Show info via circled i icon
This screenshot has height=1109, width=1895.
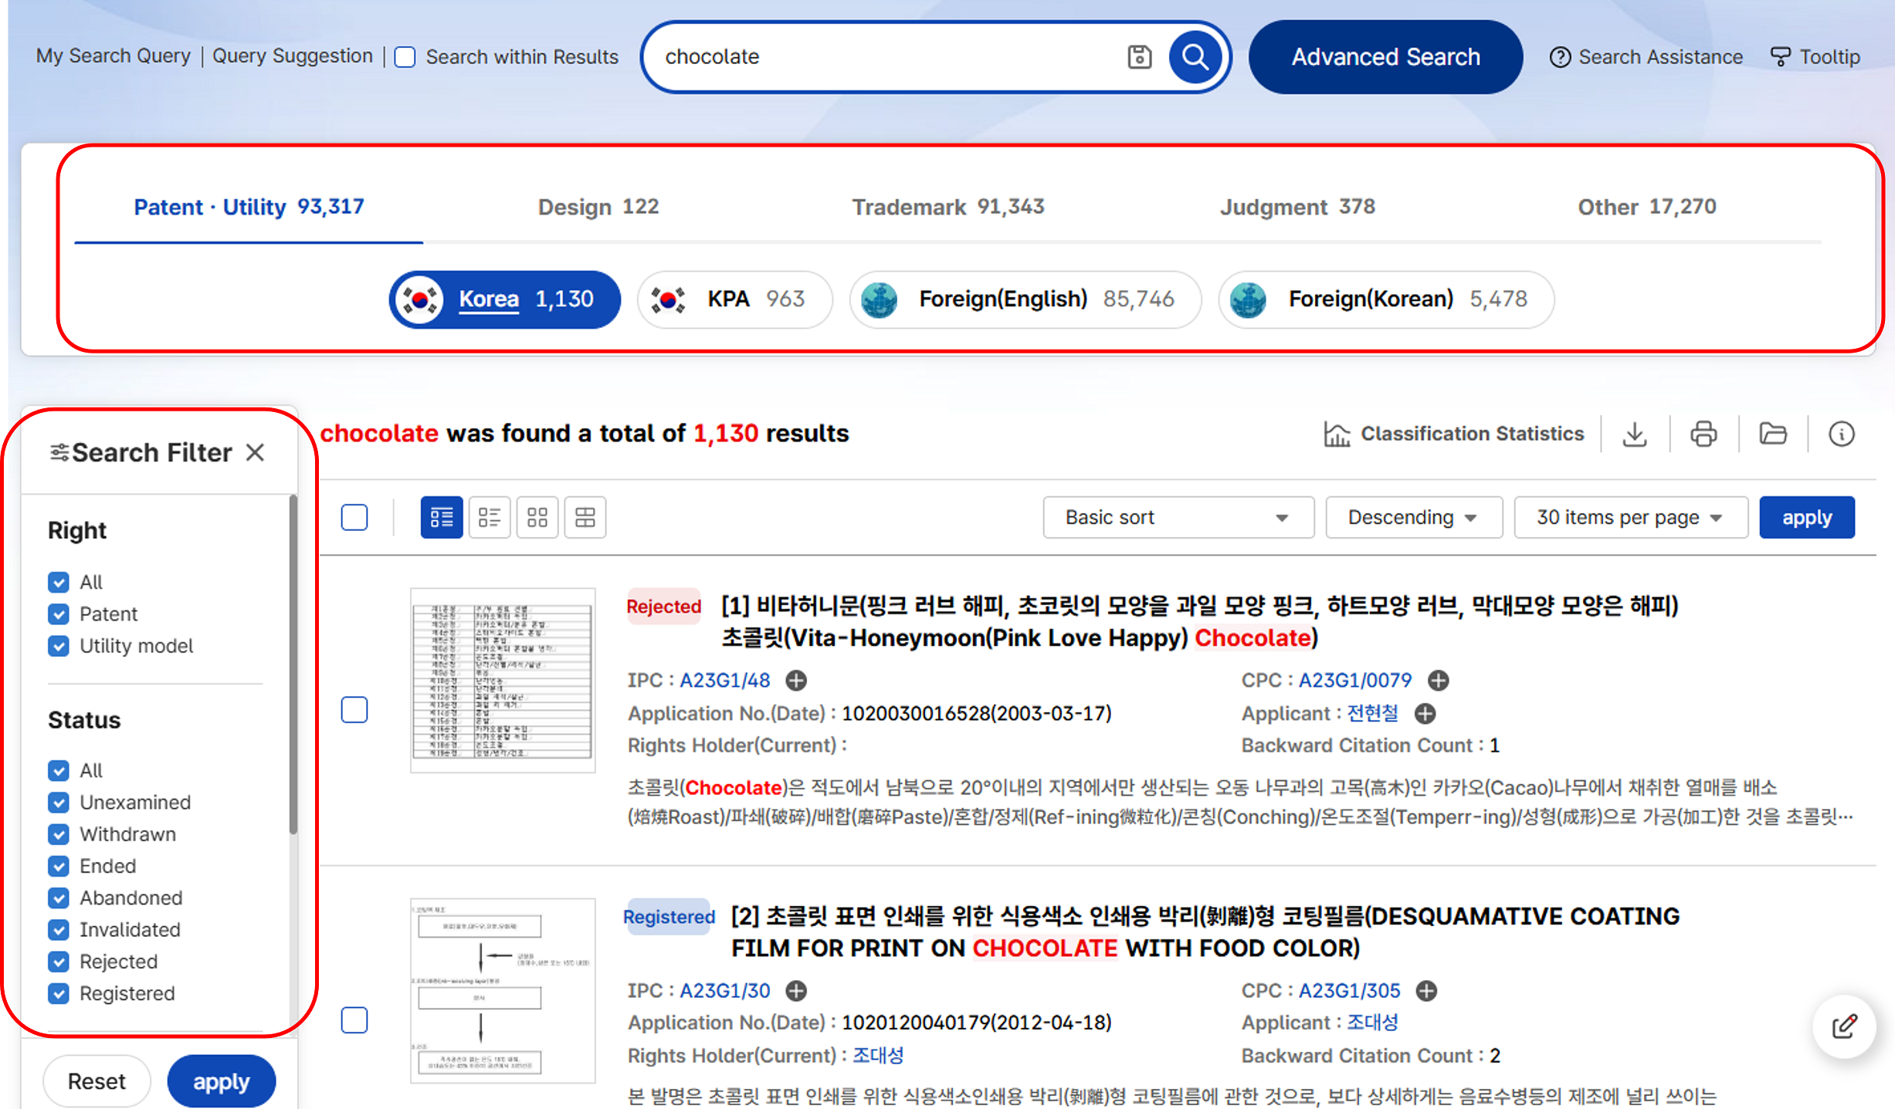coord(1841,434)
